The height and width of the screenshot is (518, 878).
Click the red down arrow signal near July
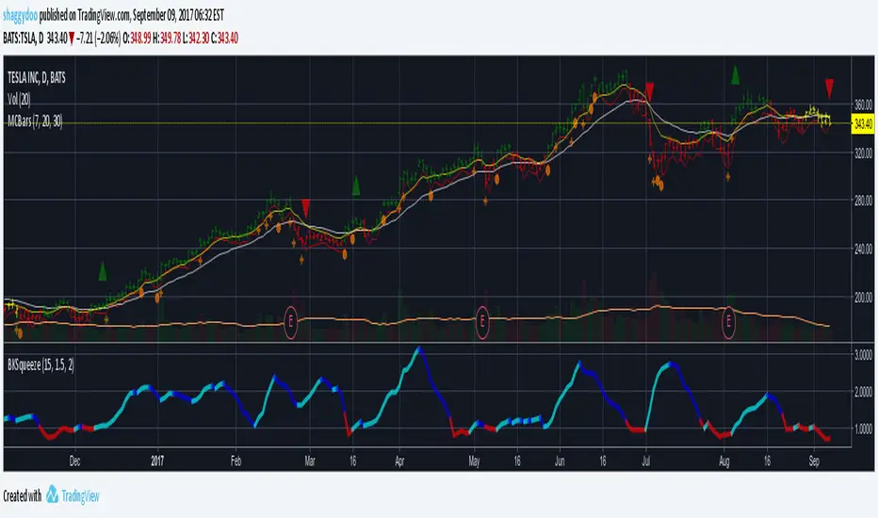[x=649, y=92]
